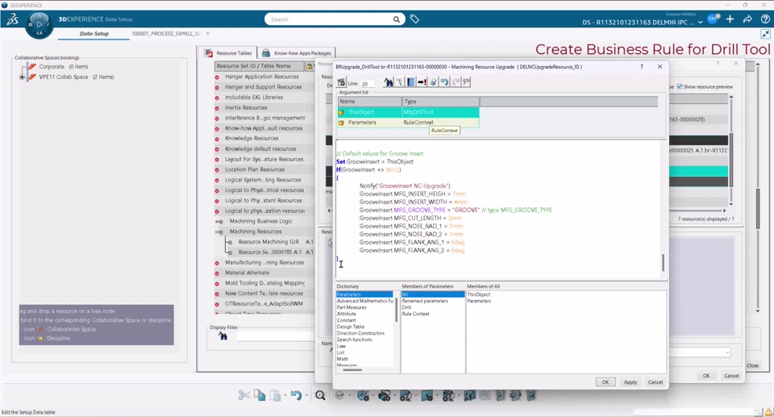Screen dimensions: 774x417
Task: Click the expand view icon at top right
Action: [765, 34]
